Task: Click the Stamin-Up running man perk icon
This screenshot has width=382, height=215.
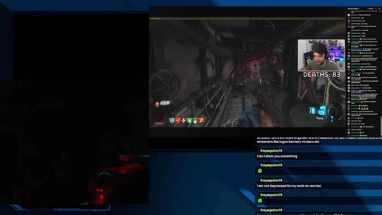Action: (201, 120)
